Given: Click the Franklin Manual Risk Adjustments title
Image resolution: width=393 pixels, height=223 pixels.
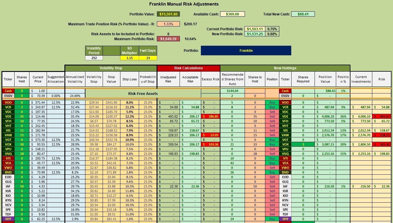Looking at the screenshot, I should coord(184,4).
